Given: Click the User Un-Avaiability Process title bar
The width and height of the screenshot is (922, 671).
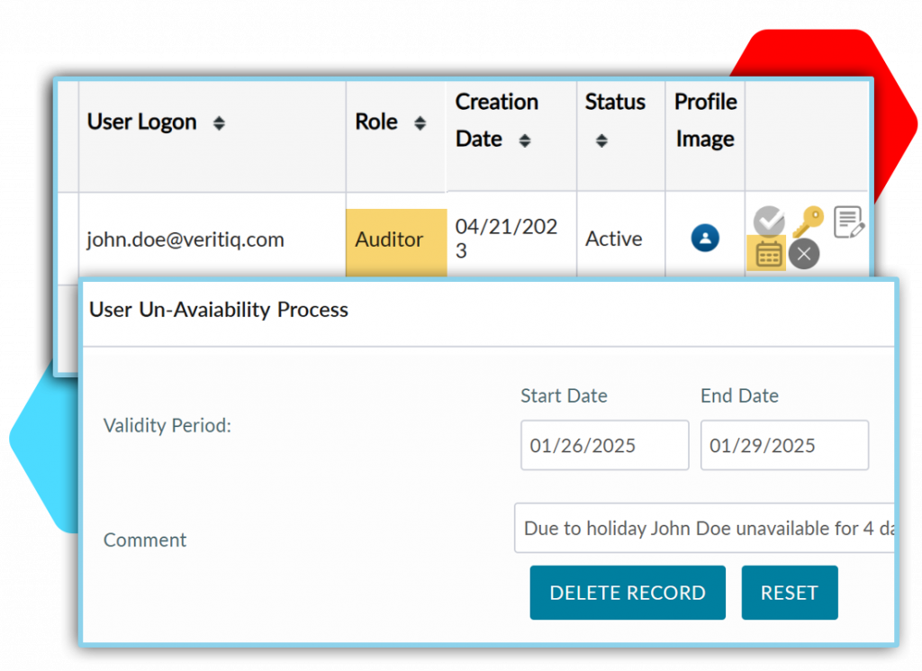Looking at the screenshot, I should (x=218, y=310).
